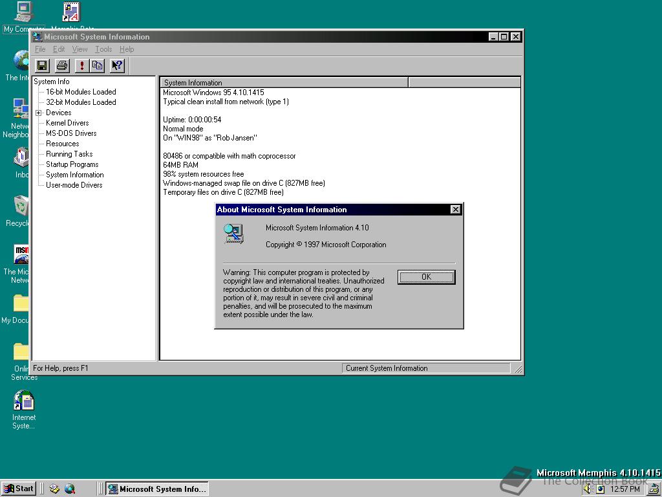The image size is (662, 497).
Task: Select User-mode Drivers in tree
Action: tap(74, 185)
